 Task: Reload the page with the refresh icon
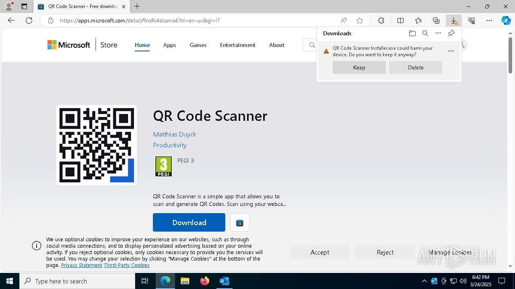coord(29,20)
